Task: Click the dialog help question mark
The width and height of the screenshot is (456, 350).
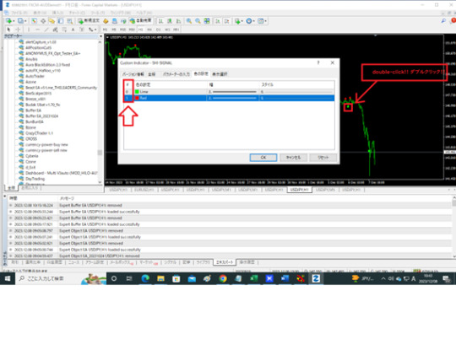Action: tap(318, 62)
